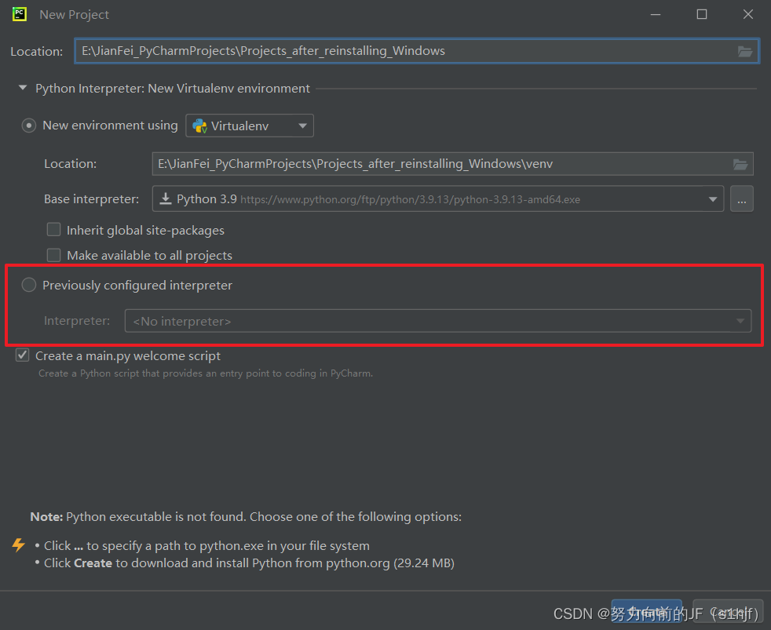
Task: Browse folder icon for project Location field
Action: tap(745, 51)
